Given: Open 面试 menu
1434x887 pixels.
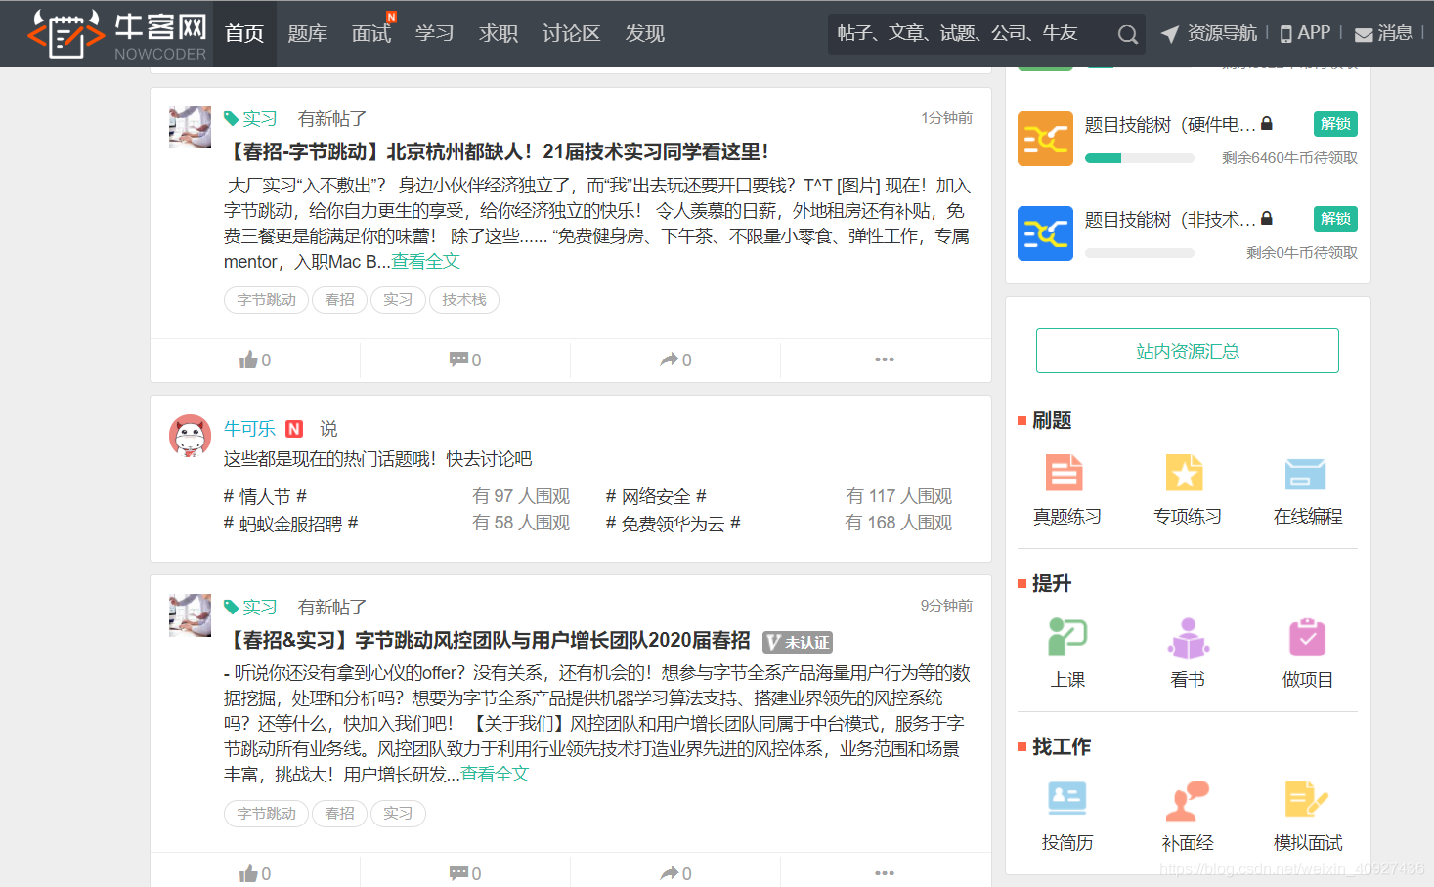Looking at the screenshot, I should (371, 33).
